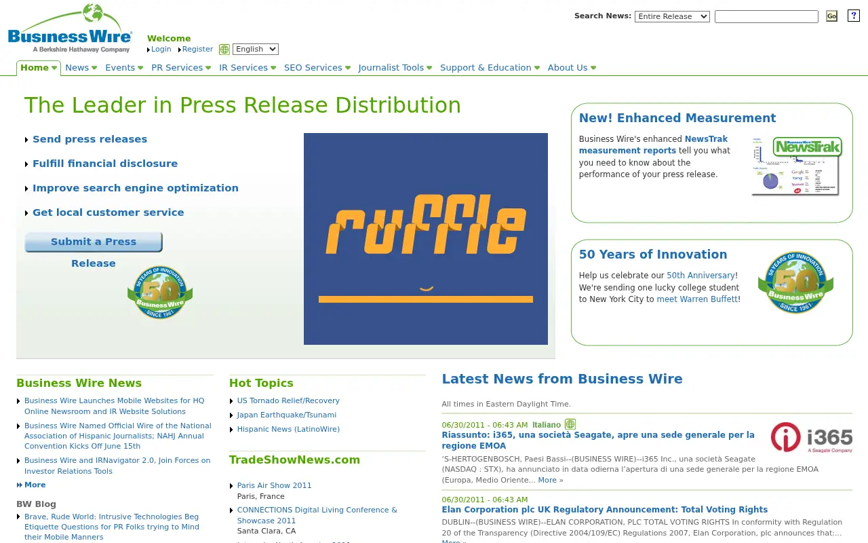Image resolution: width=868 pixels, height=543 pixels.
Task: Click the Login link
Action: click(161, 49)
